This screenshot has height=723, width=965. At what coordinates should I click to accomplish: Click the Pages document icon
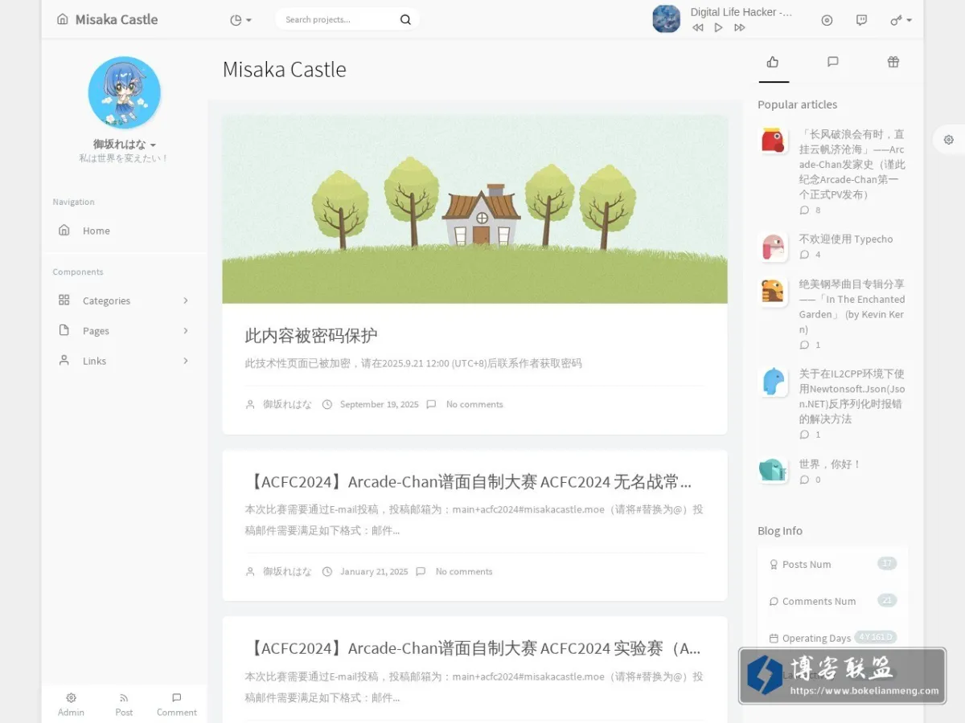coord(64,330)
